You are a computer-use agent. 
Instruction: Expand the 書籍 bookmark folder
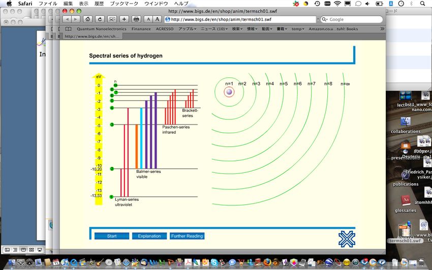point(282,29)
